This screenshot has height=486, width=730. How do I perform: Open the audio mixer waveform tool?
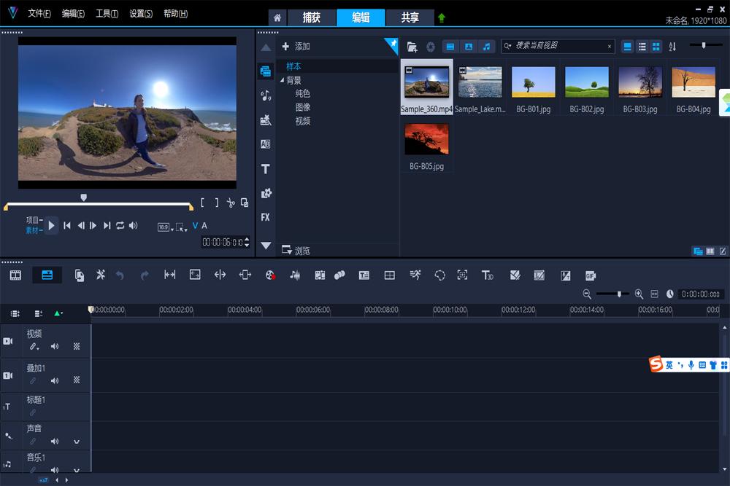(x=295, y=275)
